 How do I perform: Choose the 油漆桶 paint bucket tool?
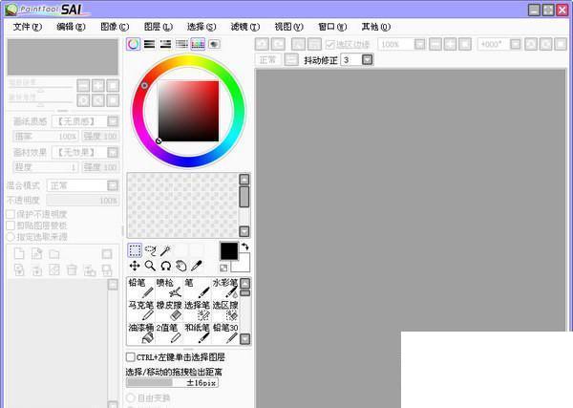click(141, 333)
